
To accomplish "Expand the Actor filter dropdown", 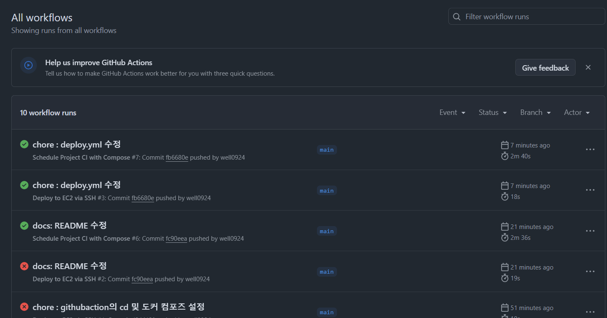I will [x=577, y=112].
